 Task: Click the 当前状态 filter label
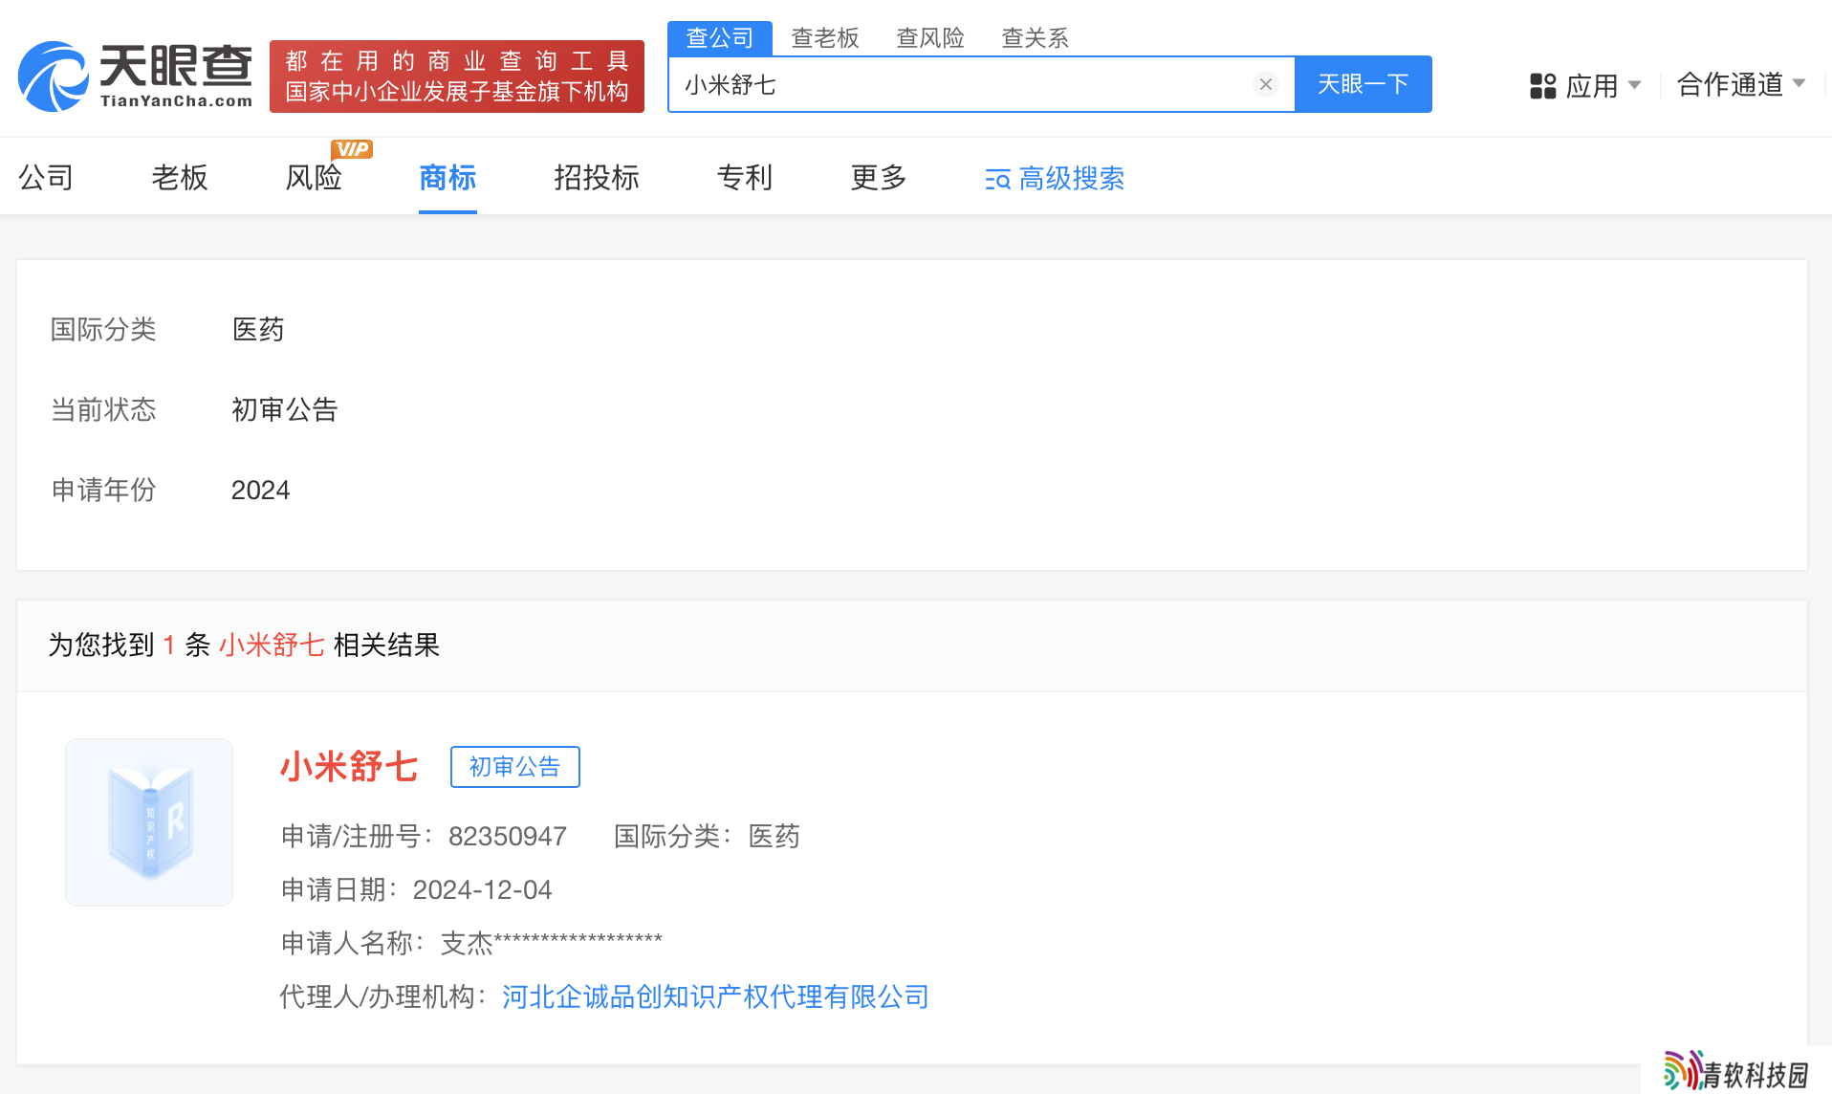[x=103, y=410]
